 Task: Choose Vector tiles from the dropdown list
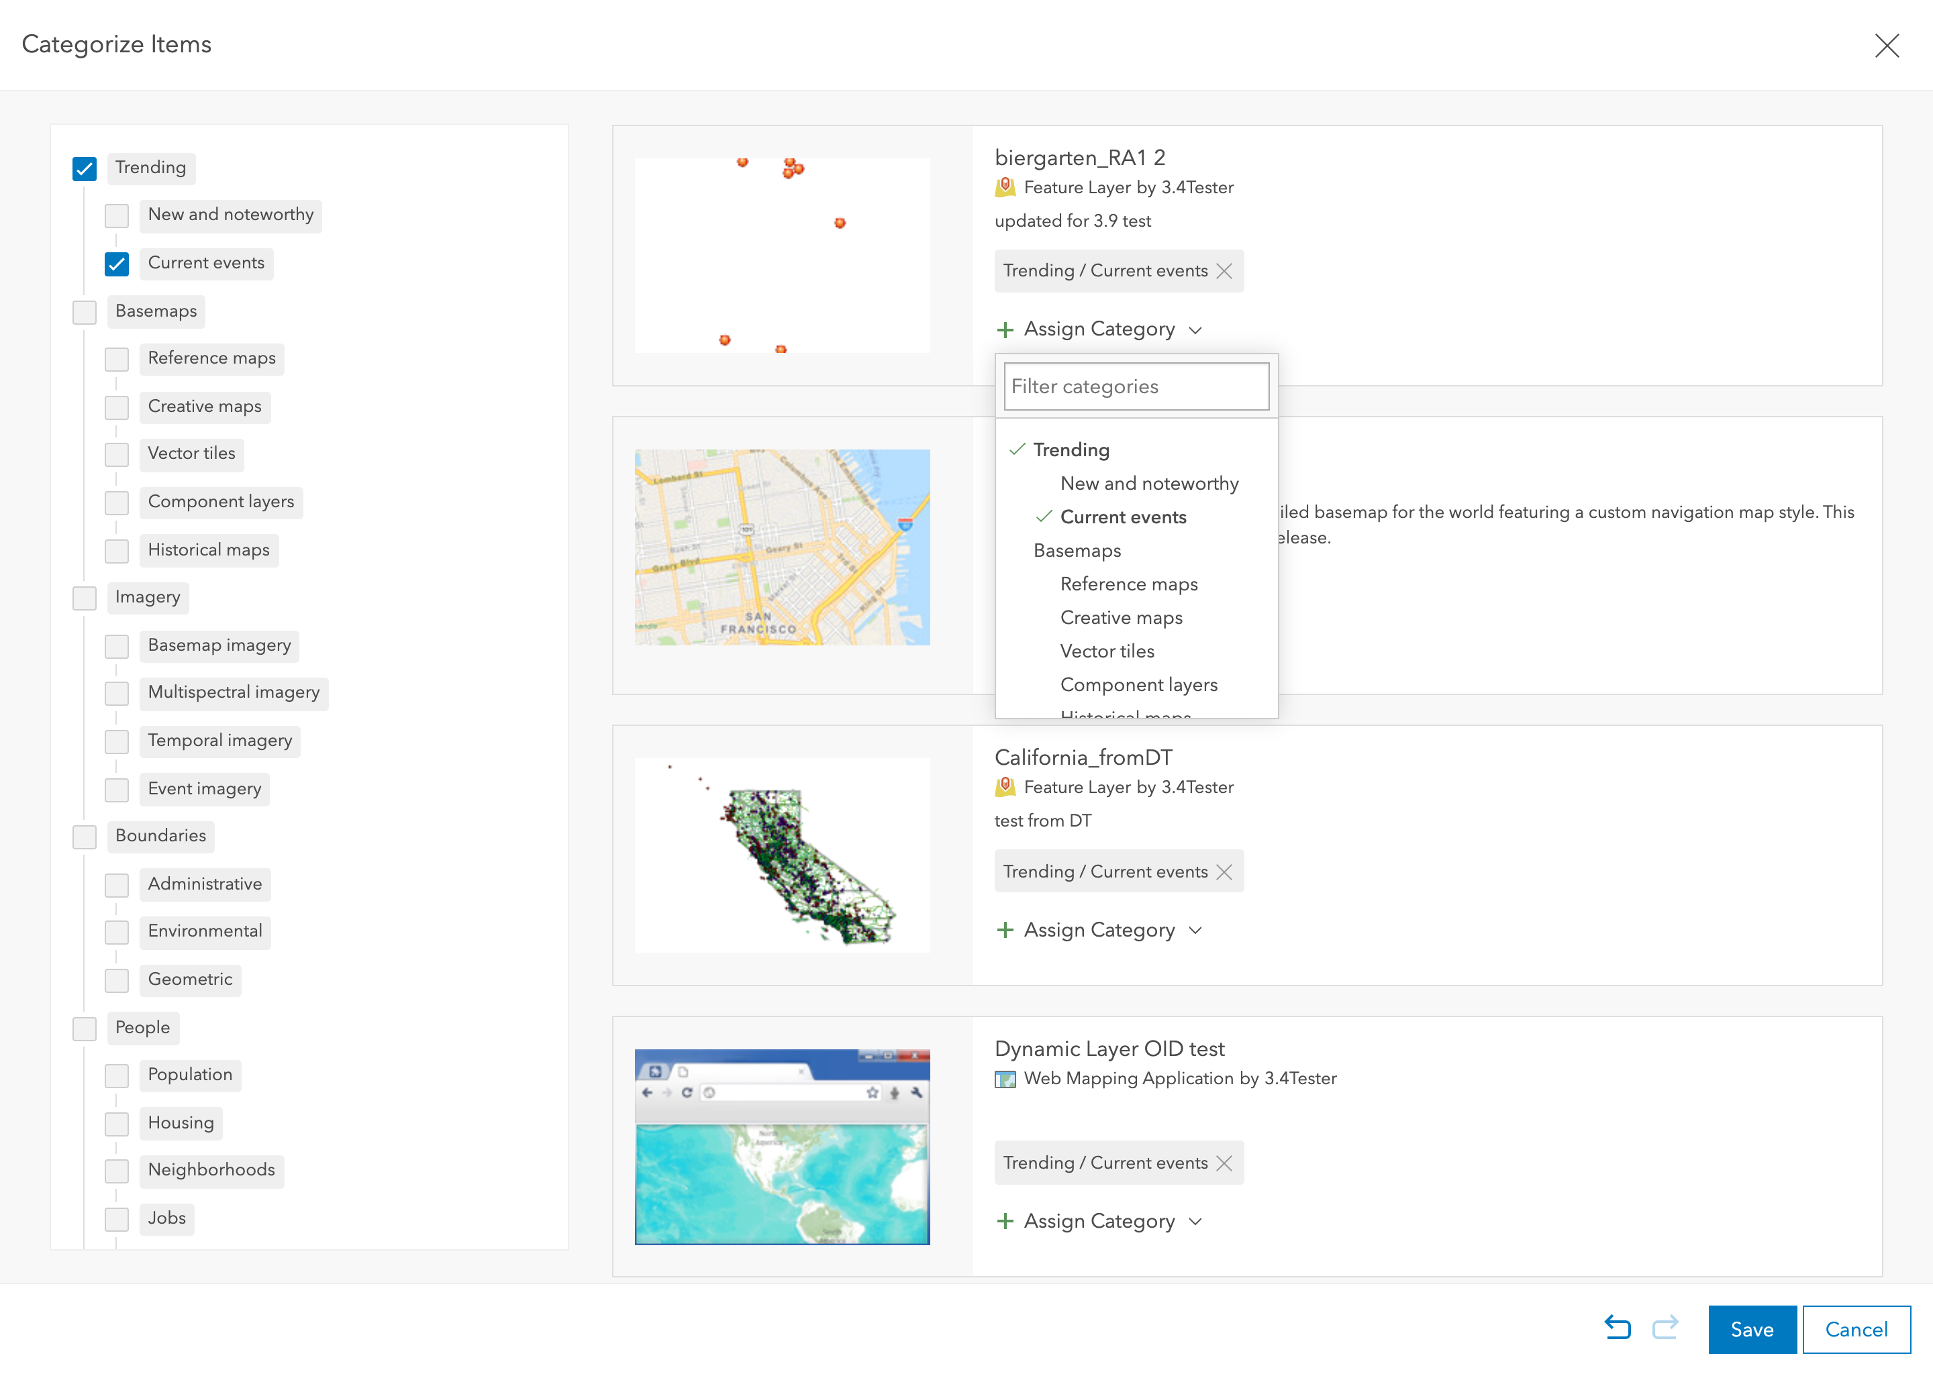(1107, 651)
